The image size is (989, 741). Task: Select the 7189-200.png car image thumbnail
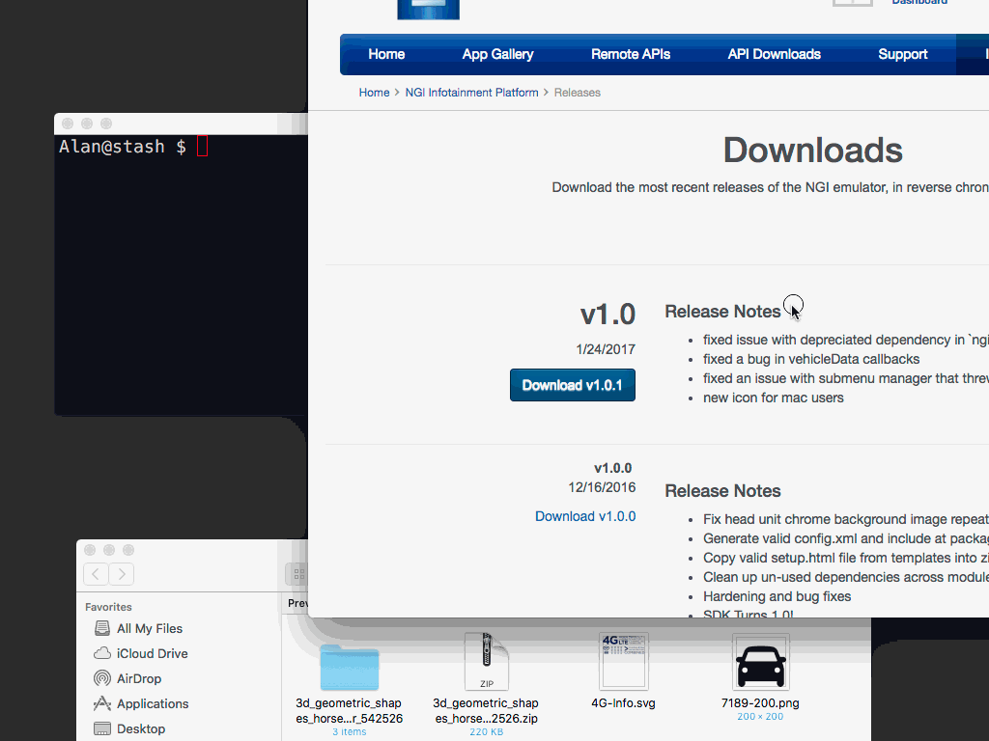point(761,662)
